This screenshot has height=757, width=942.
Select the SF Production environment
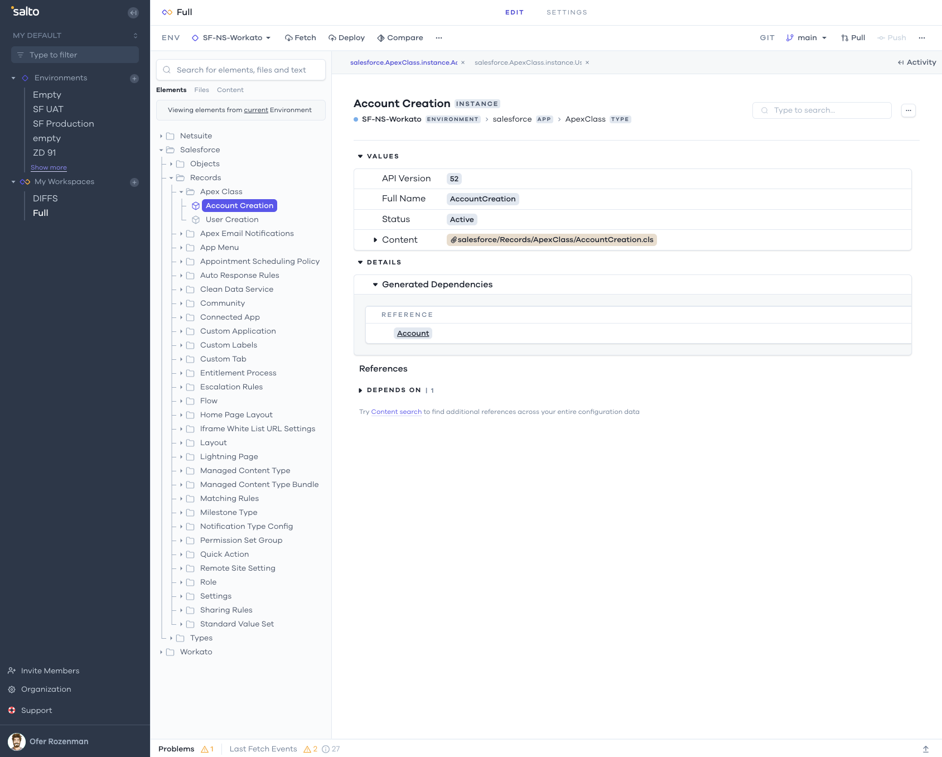coord(63,124)
